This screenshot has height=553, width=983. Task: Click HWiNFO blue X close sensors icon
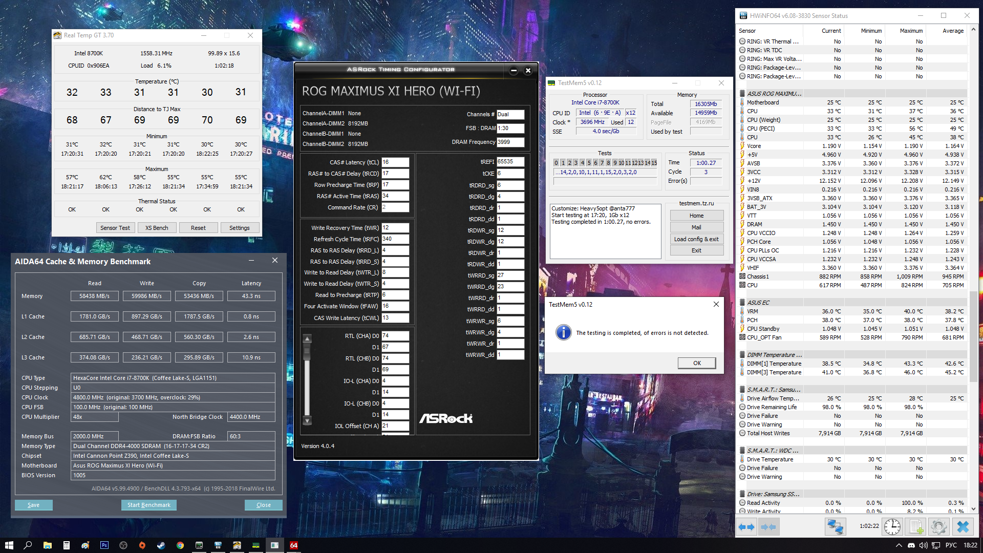[x=963, y=526]
